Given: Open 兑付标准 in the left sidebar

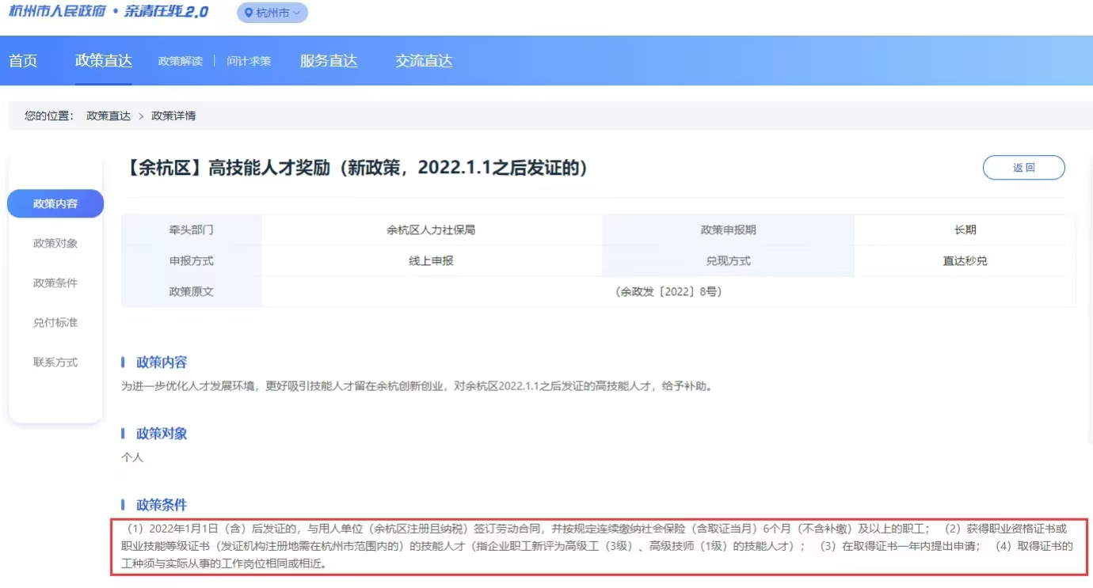Looking at the screenshot, I should click(55, 322).
